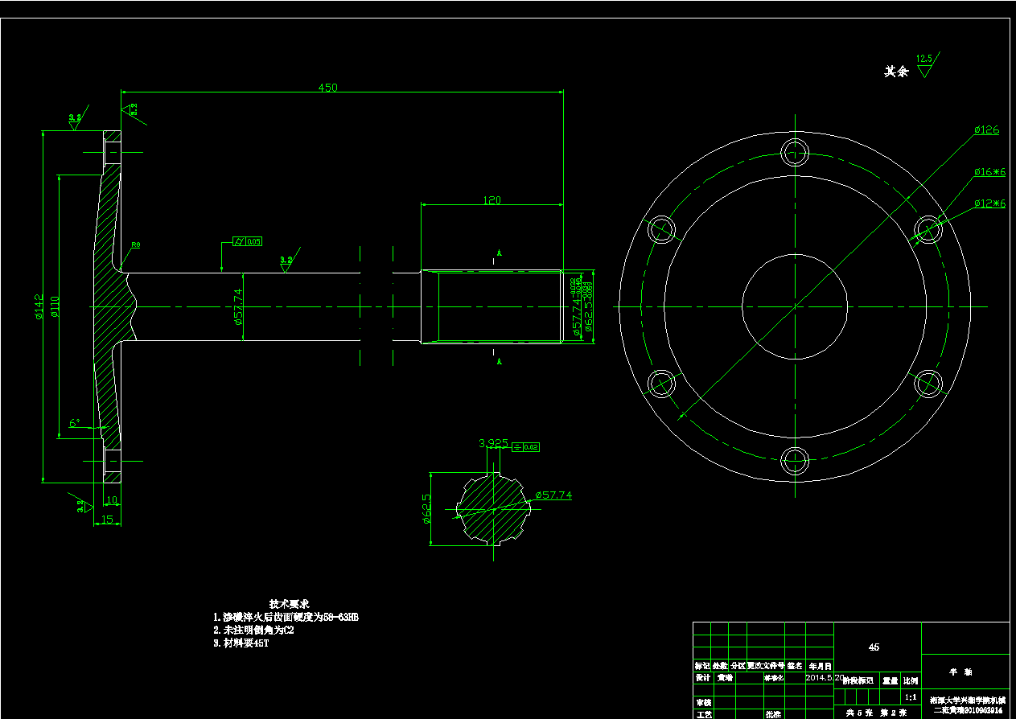Click the 审核 row label

(702, 702)
